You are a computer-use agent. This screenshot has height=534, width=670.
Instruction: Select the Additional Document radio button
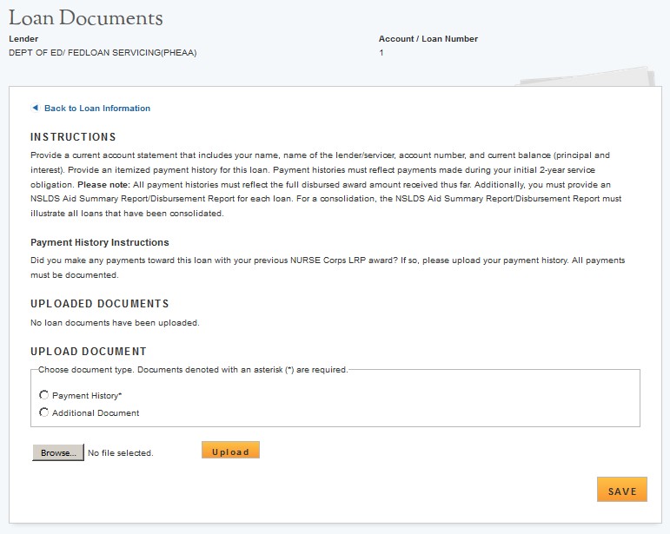click(x=44, y=412)
